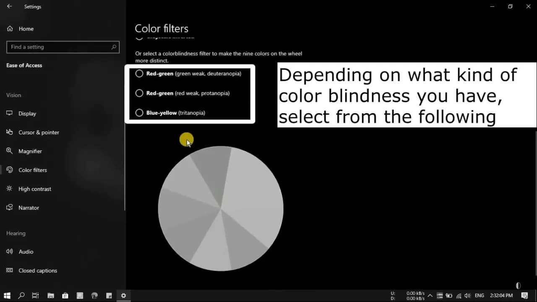Open the Home settings page
Viewport: 537px width, 302px height.
26,29
